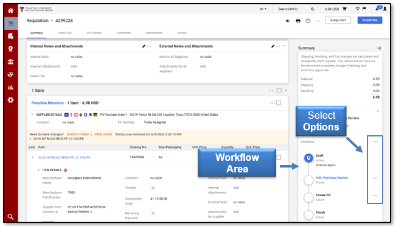Add Attachments for all suppliers link
Viewport: 396px width, 226px height.
[x=203, y=66]
